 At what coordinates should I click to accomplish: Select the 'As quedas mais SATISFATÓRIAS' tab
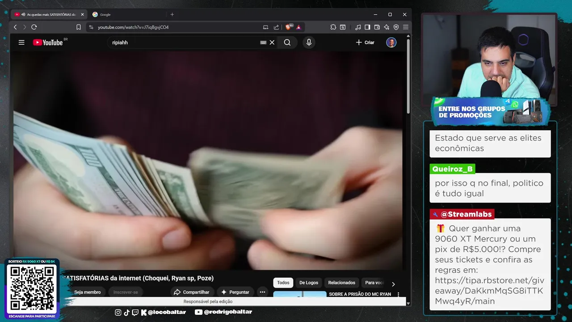pos(49,14)
